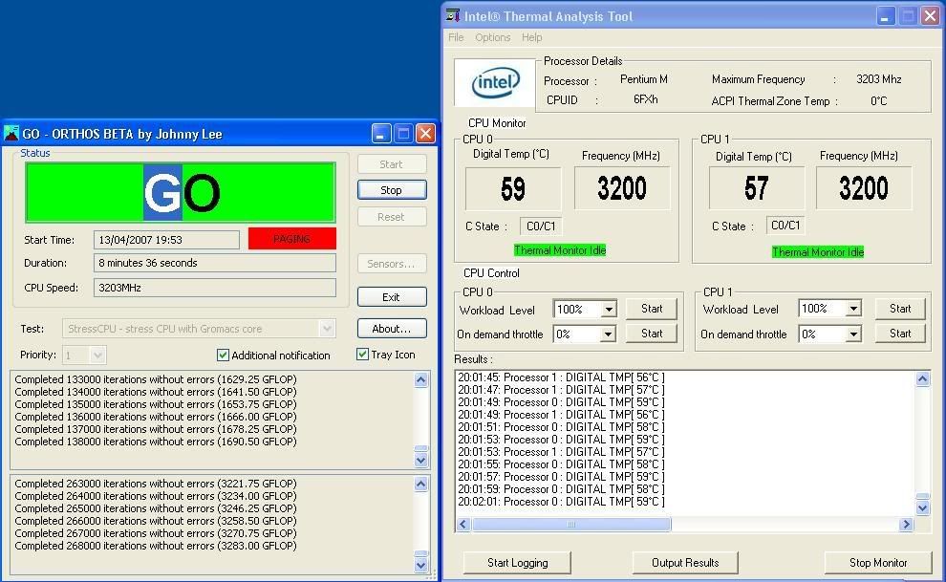Image resolution: width=946 pixels, height=582 pixels.
Task: Minimize the ORTHOS window
Action: [381, 134]
